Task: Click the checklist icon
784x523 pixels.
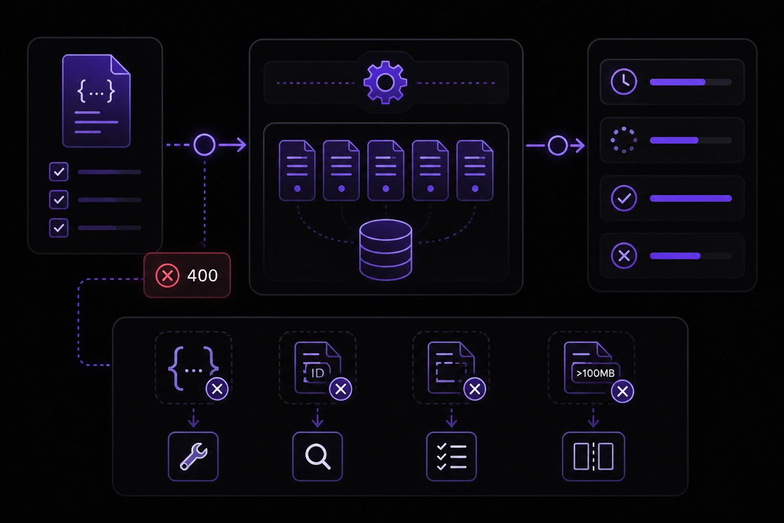Action: [451, 456]
